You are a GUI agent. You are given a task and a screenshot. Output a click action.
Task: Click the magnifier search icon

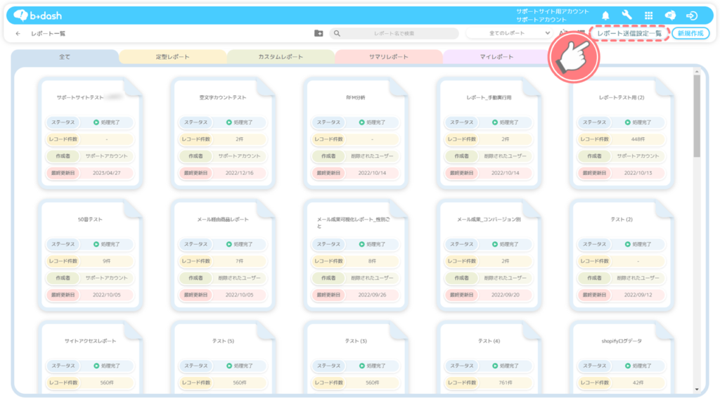click(337, 34)
